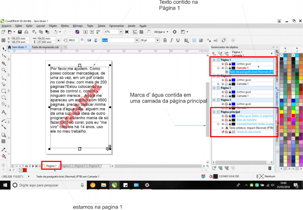Click the Save disk icon
This screenshot has width=303, height=210.
(x=20, y=32)
